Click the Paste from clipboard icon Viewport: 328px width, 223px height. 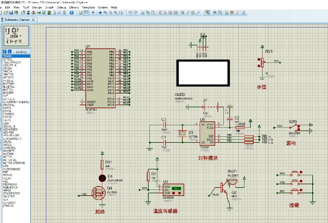[153, 13]
